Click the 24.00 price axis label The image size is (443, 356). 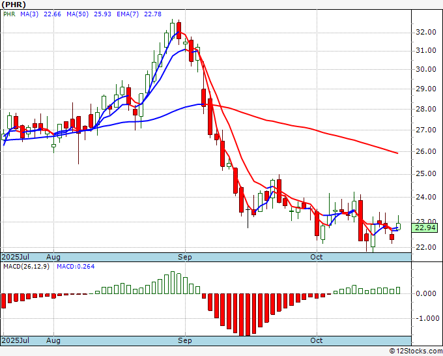pos(426,197)
